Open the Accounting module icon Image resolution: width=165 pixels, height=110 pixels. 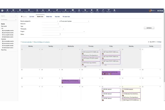[73, 10]
